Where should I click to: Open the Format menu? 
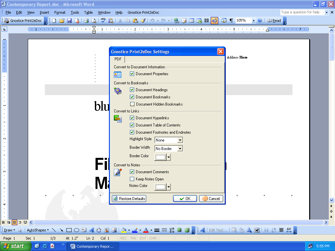(60, 12)
